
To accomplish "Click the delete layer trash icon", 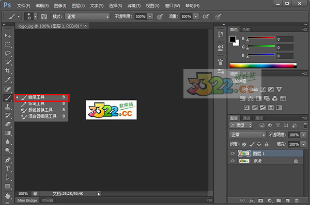I will coord(297,201).
